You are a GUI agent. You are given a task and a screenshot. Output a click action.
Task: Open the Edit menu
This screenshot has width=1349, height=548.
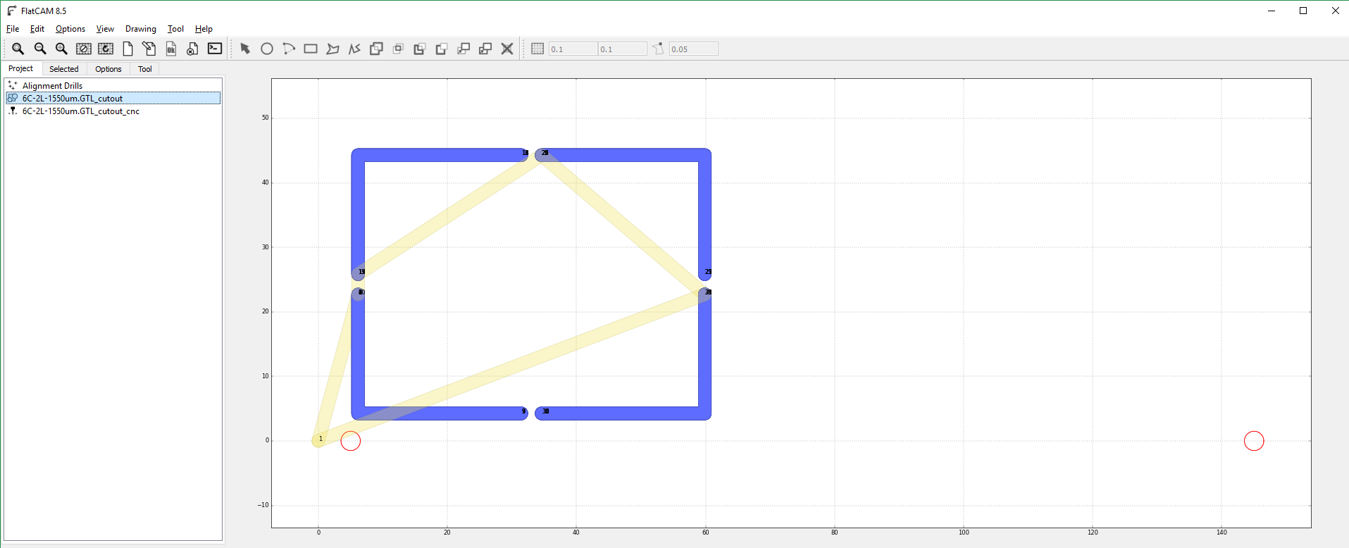point(37,29)
